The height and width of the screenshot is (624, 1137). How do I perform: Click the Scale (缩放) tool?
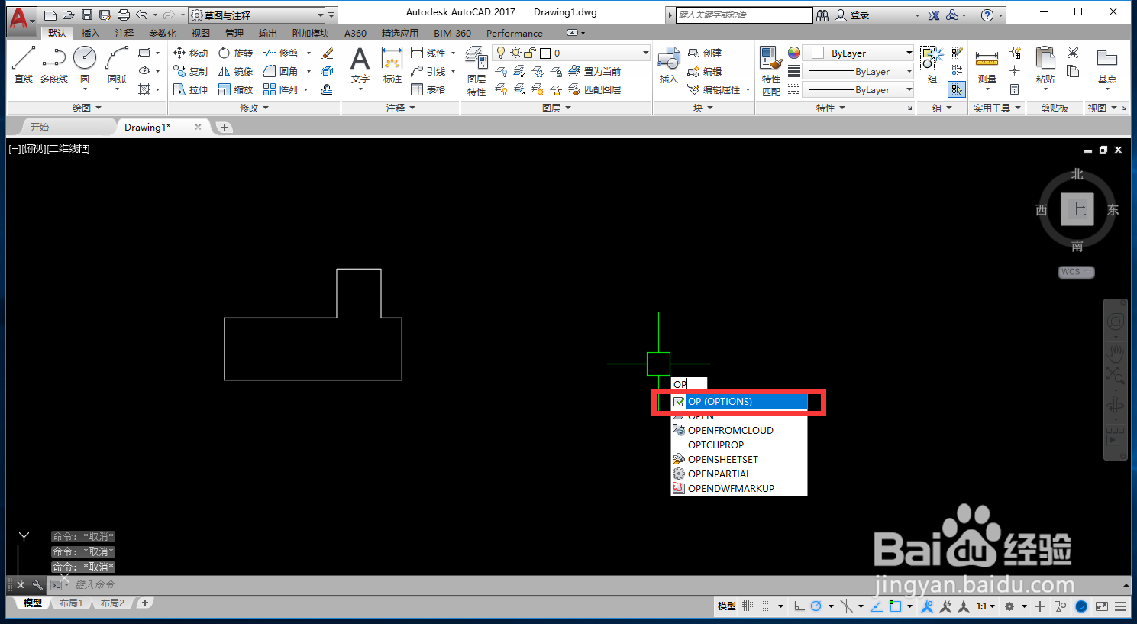[235, 89]
